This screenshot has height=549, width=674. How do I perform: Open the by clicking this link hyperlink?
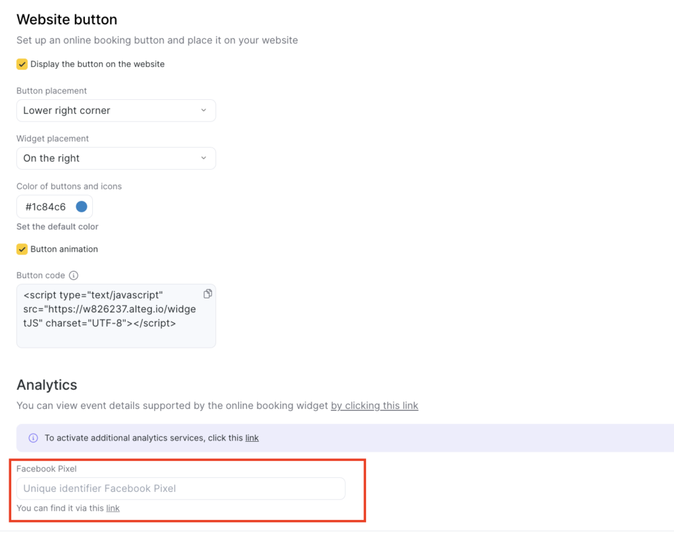375,406
